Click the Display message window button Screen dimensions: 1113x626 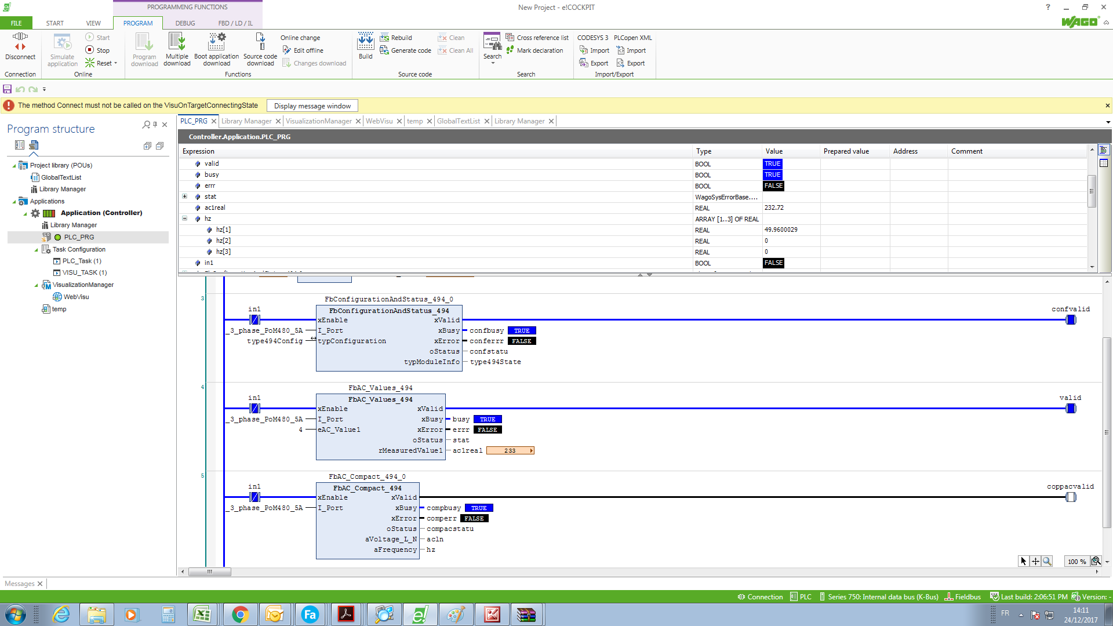tap(312, 106)
